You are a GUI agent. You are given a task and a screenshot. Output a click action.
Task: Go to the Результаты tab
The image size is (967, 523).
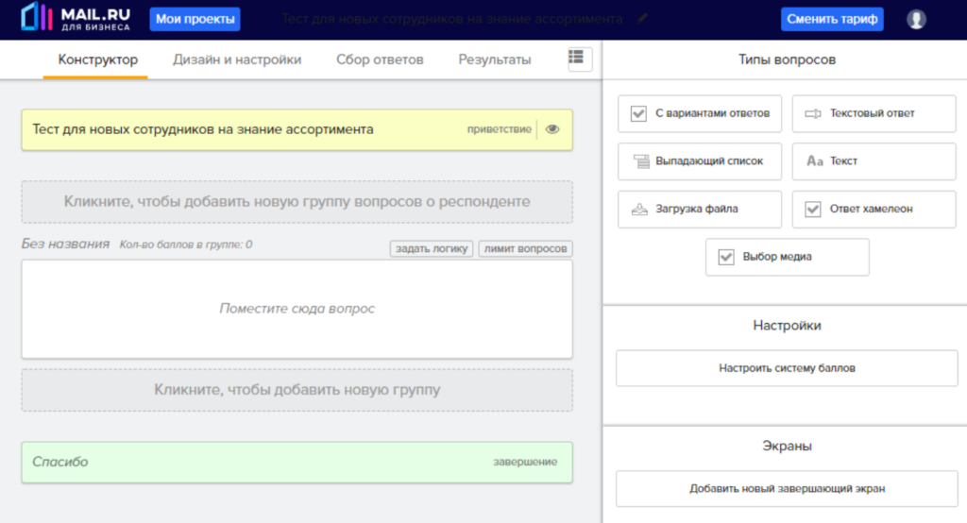click(x=495, y=59)
